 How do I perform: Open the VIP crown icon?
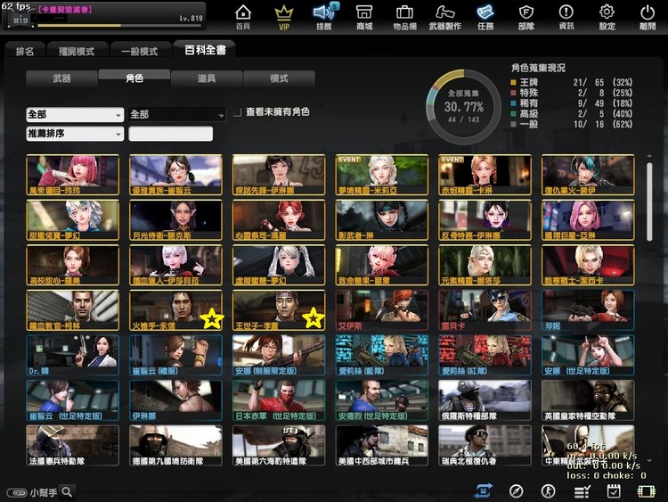283,16
